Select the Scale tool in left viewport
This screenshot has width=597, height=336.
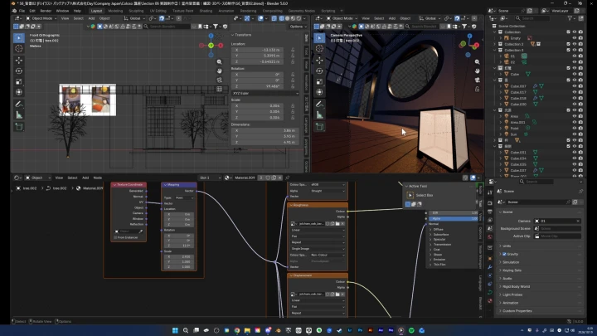click(18, 81)
